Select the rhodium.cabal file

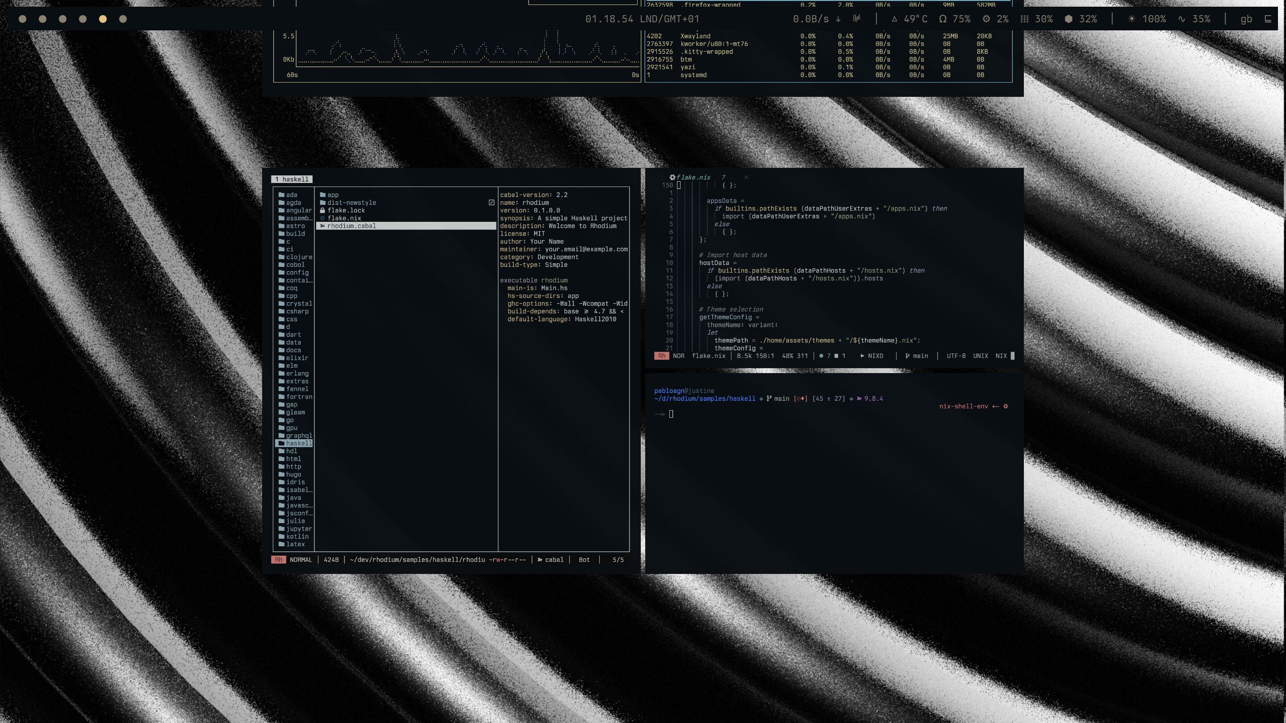coord(351,225)
